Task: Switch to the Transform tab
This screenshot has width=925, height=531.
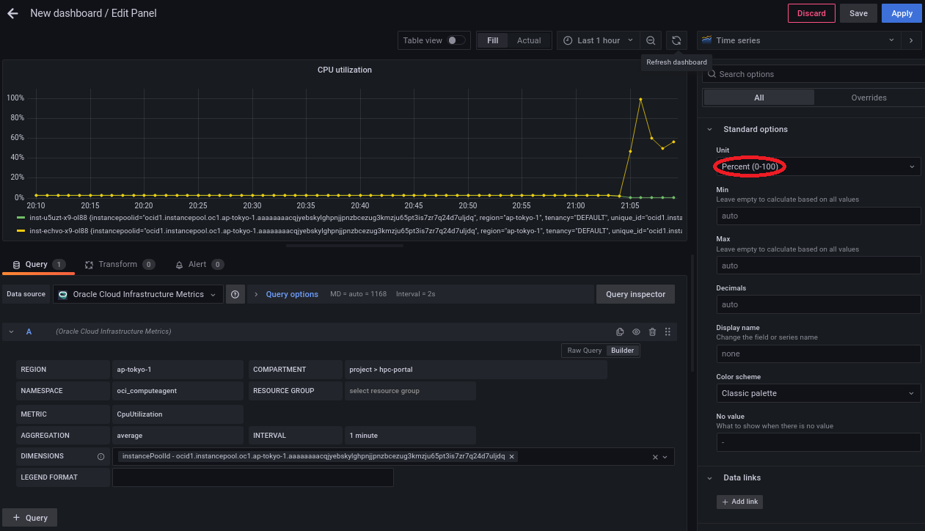Action: point(117,264)
